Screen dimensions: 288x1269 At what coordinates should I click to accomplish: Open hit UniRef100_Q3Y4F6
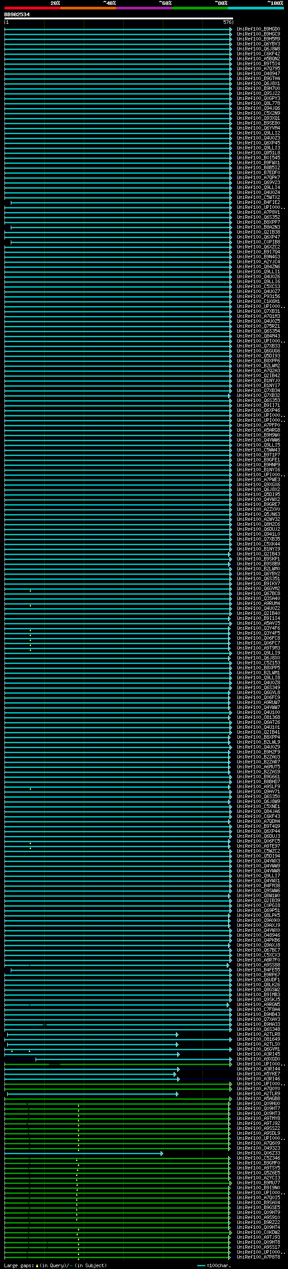[x=258, y=628]
